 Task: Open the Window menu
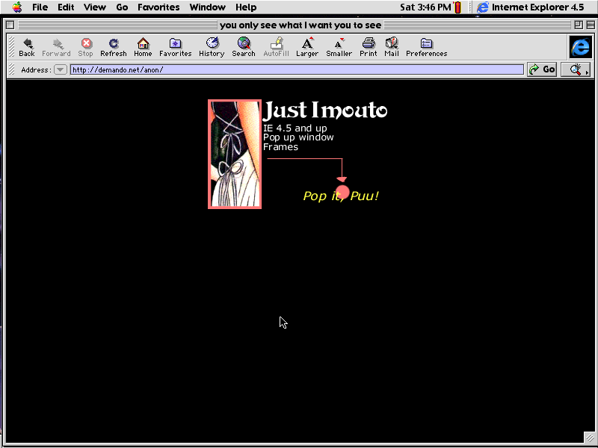[x=207, y=7]
